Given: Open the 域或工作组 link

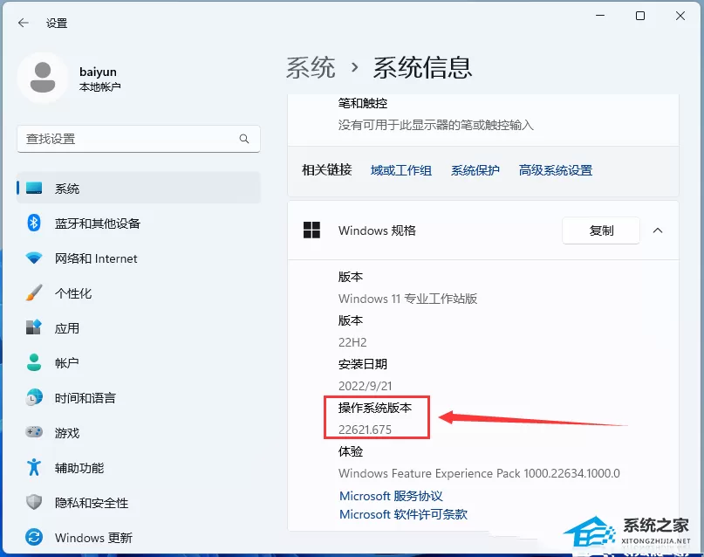Looking at the screenshot, I should pyautogui.click(x=401, y=170).
